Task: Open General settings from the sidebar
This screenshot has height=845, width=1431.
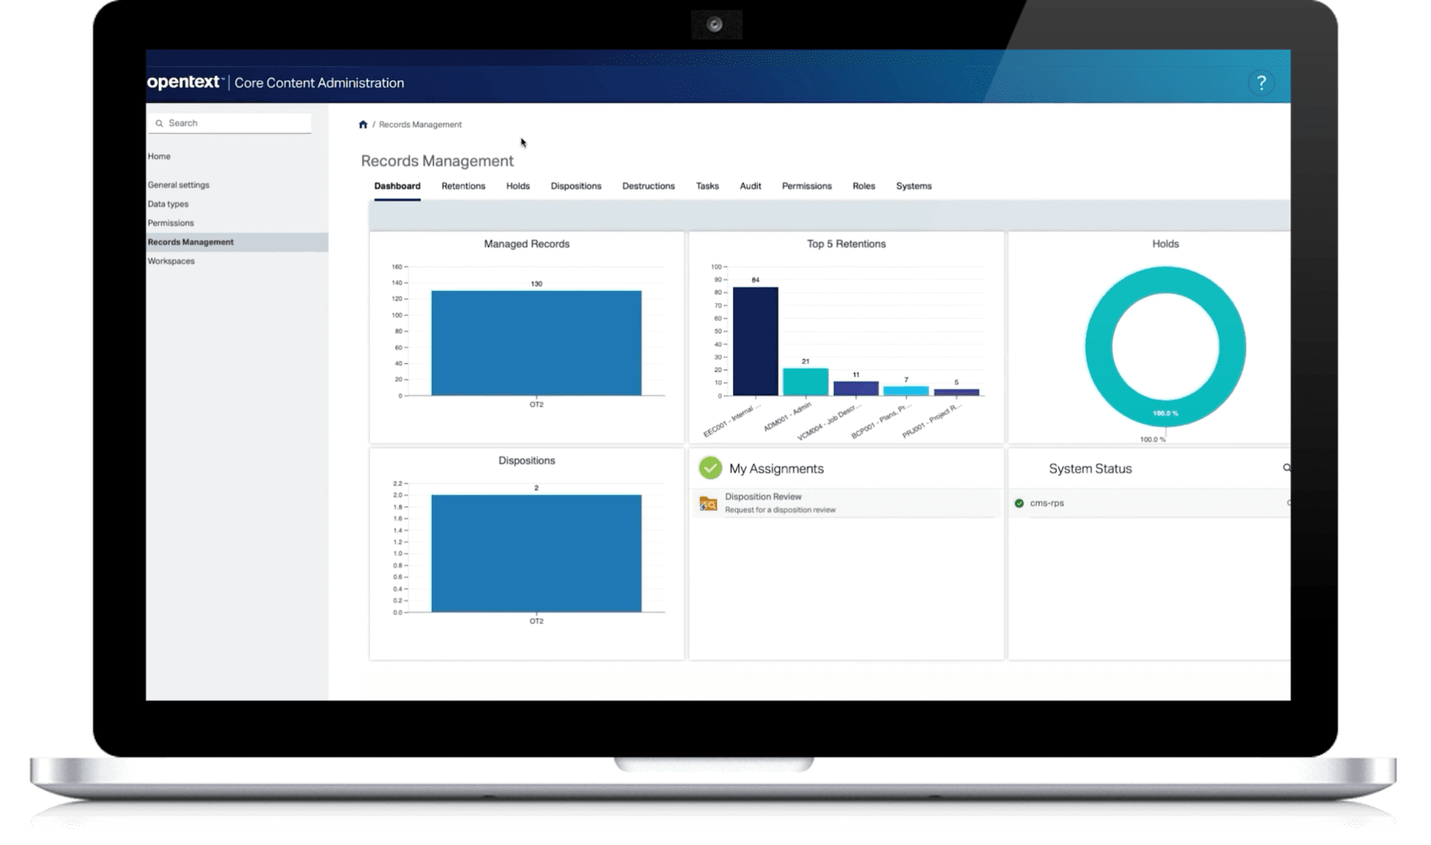Action: click(x=177, y=184)
